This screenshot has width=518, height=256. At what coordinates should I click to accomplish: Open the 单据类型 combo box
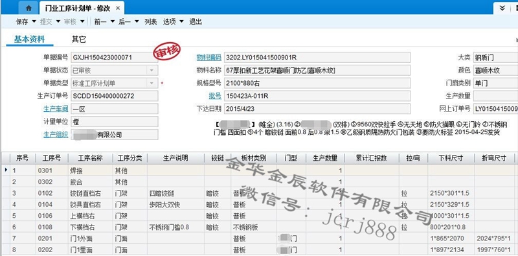(x=115, y=83)
